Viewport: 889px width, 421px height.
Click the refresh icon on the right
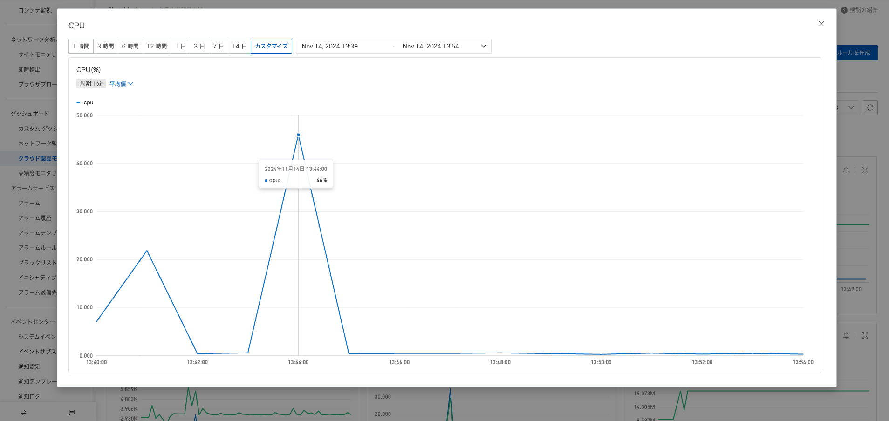click(870, 108)
